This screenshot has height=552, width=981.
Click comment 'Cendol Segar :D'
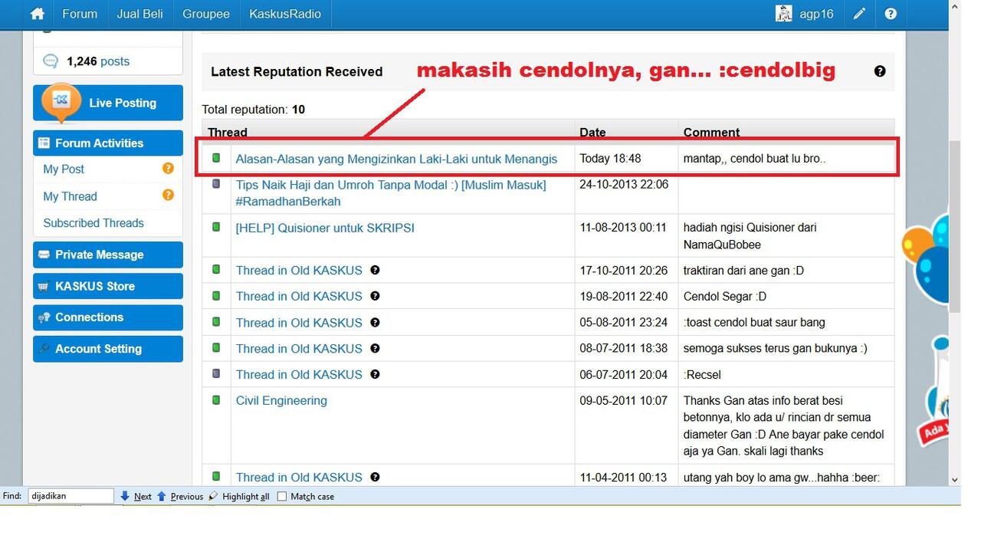[x=725, y=296]
